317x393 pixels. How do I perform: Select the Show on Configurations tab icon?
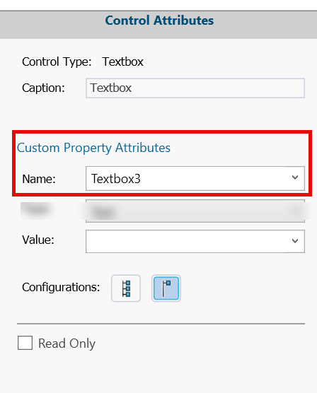pos(126,288)
